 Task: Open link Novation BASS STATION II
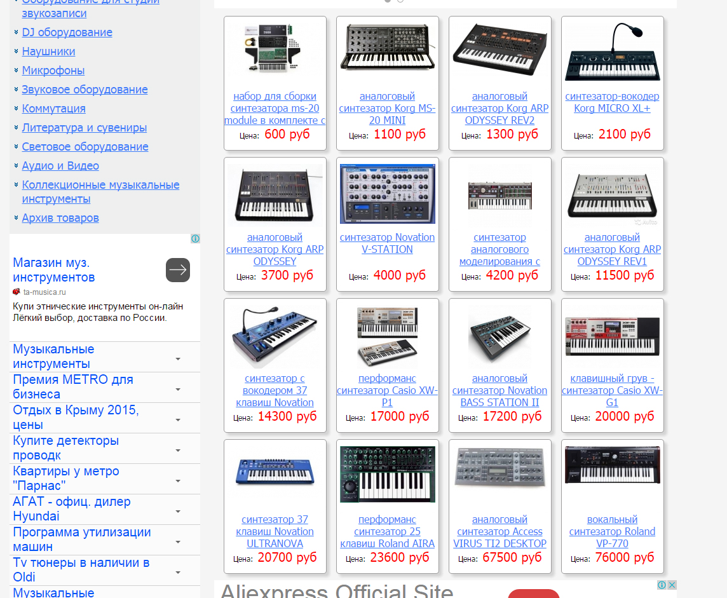click(499, 391)
